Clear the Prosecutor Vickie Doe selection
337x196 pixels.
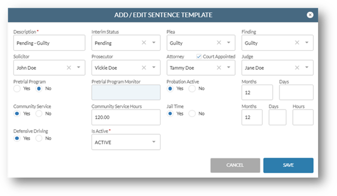point(144,68)
